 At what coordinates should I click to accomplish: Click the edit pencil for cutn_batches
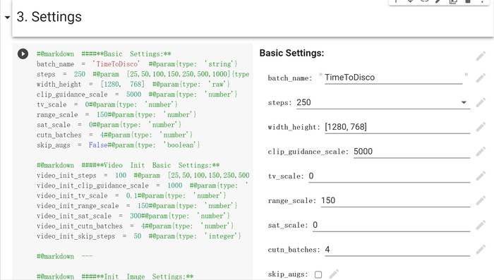[481, 250]
